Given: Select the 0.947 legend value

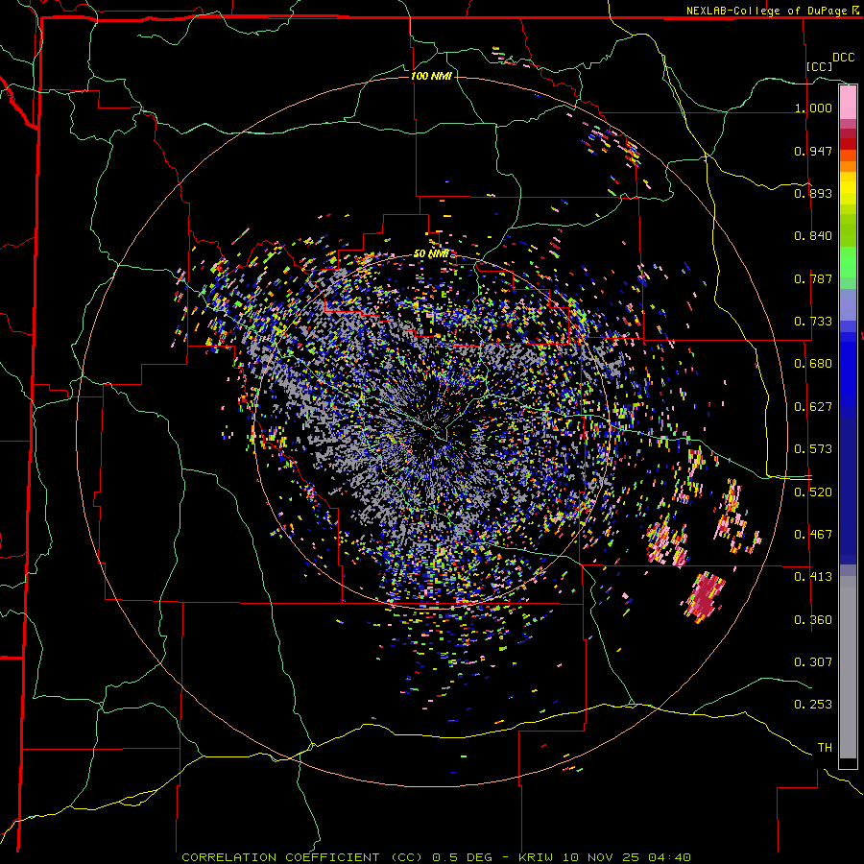Looking at the screenshot, I should 813,151.
